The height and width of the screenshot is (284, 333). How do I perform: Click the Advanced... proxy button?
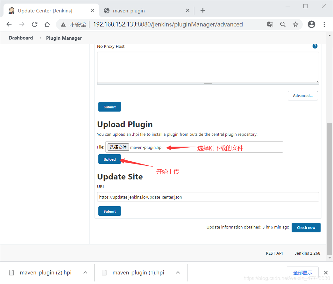click(x=303, y=96)
